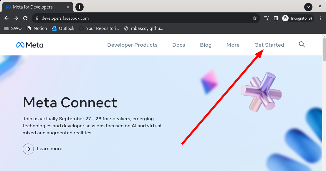The height and width of the screenshot is (171, 326).
Task: Click the address bar URL field
Action: point(141,18)
